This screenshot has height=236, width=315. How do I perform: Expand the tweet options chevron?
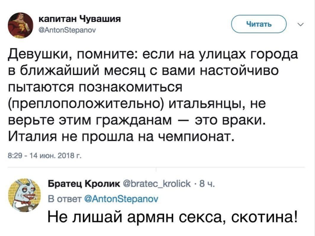pos(301,25)
